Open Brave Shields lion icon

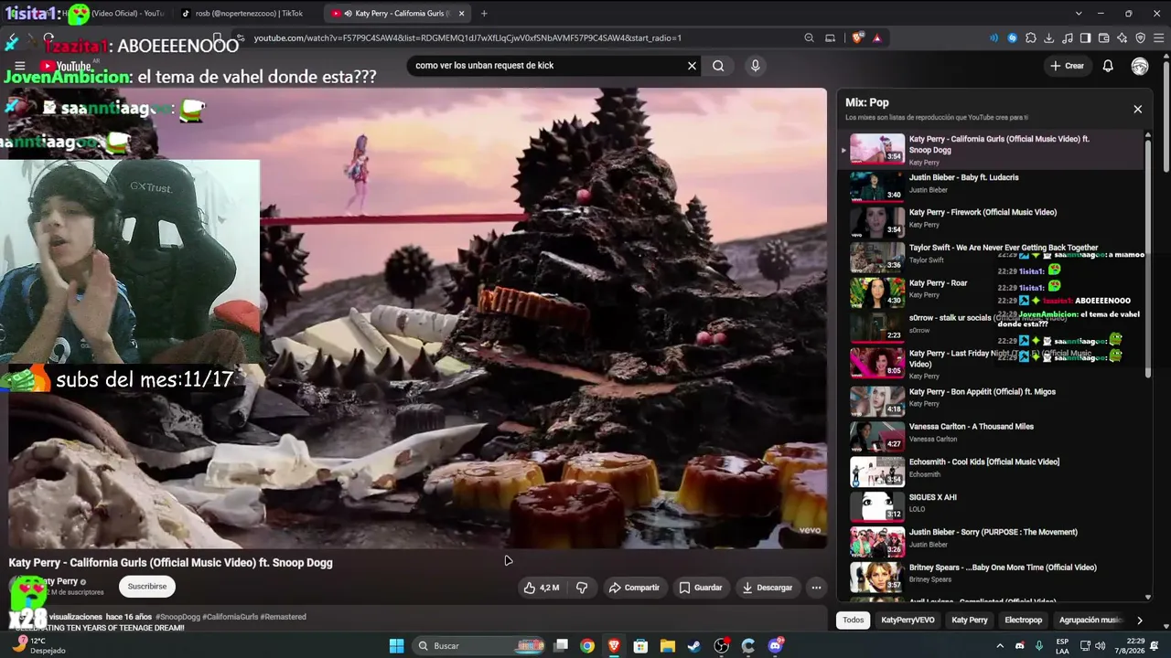click(x=857, y=38)
